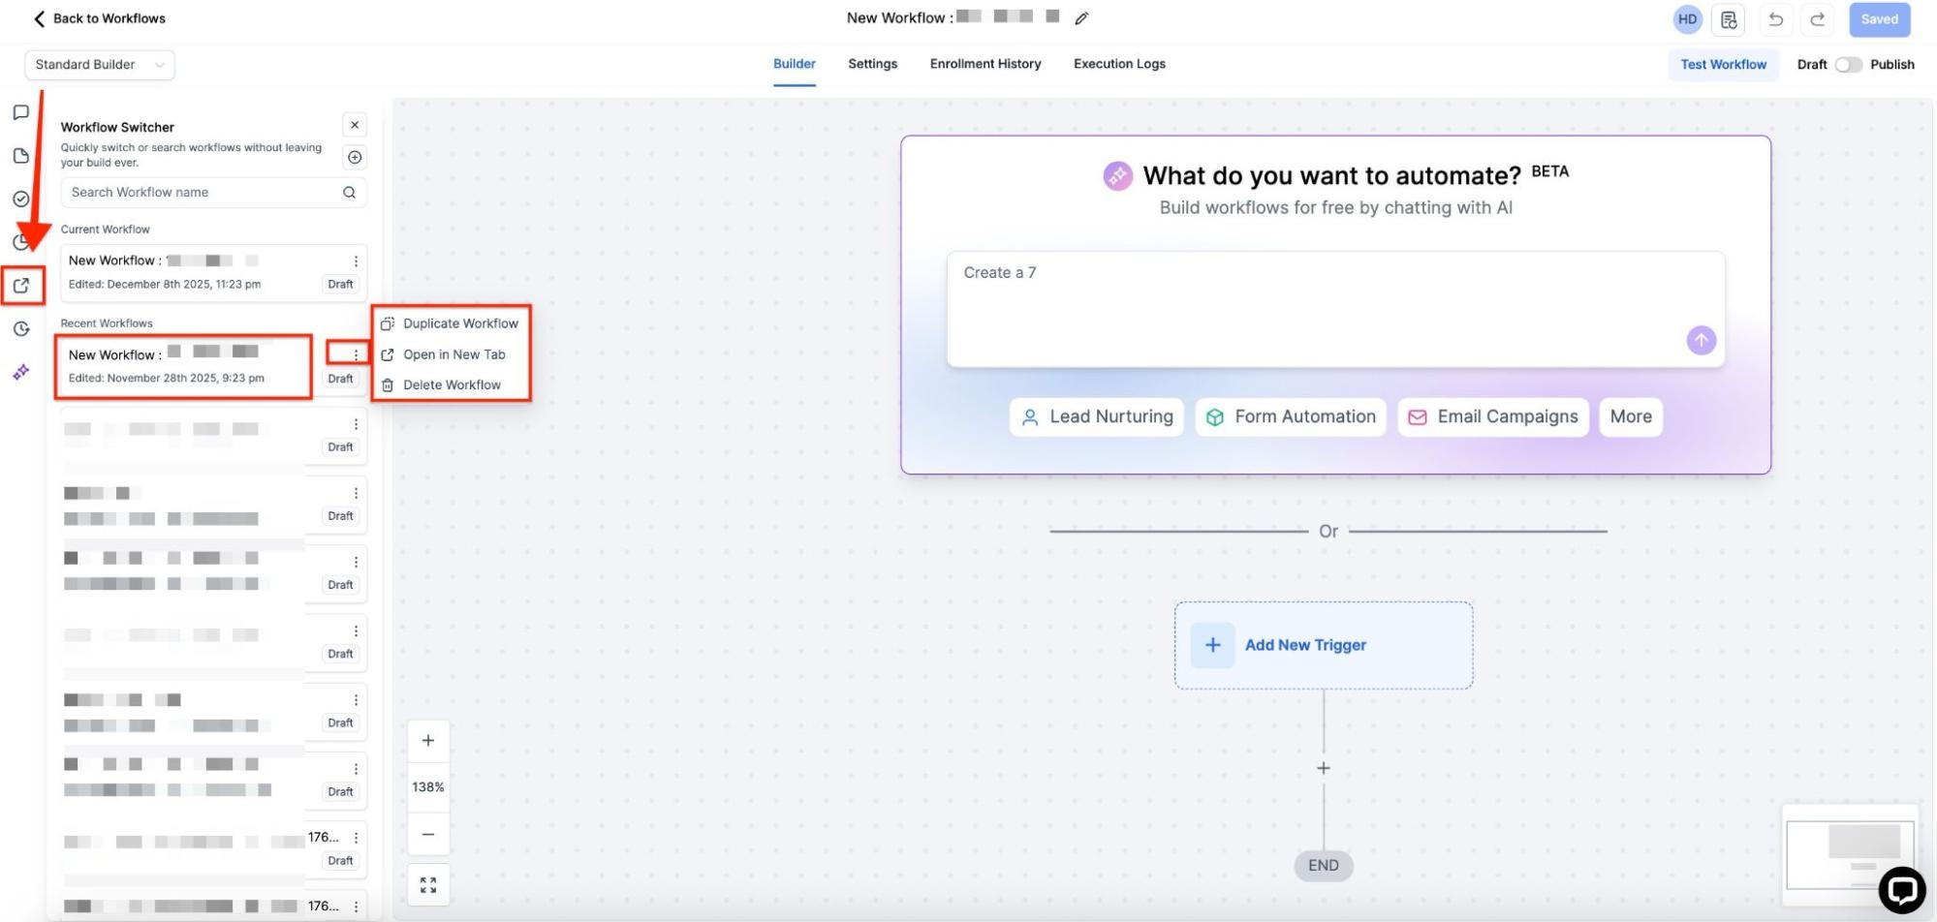This screenshot has width=1937, height=922.
Task: Expand the More automation options chip
Action: pos(1630,416)
